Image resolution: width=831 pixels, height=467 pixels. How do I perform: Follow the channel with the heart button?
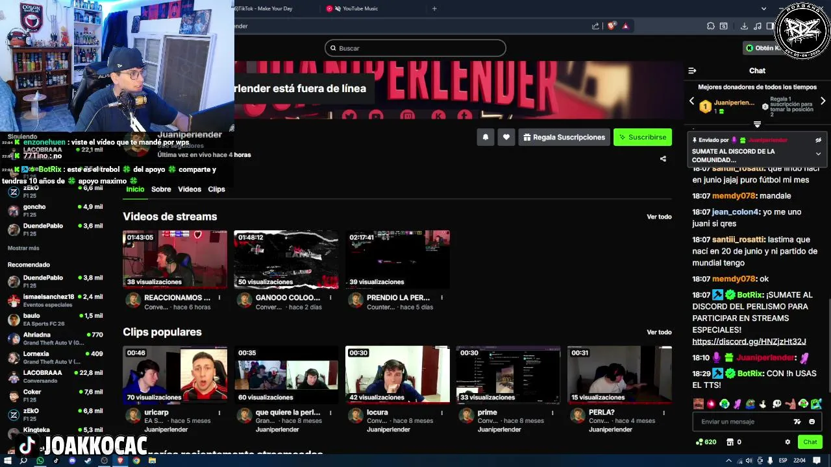[x=506, y=137]
